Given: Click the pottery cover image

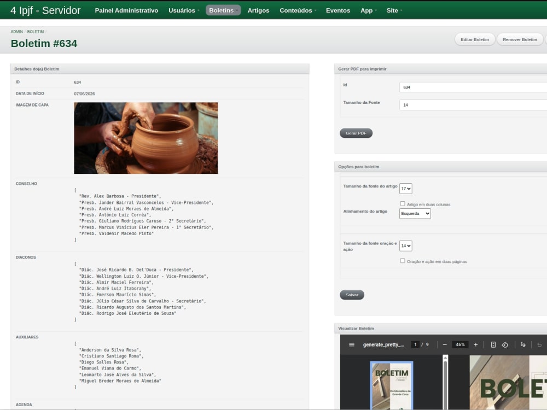Looking at the screenshot, I should pos(146,138).
